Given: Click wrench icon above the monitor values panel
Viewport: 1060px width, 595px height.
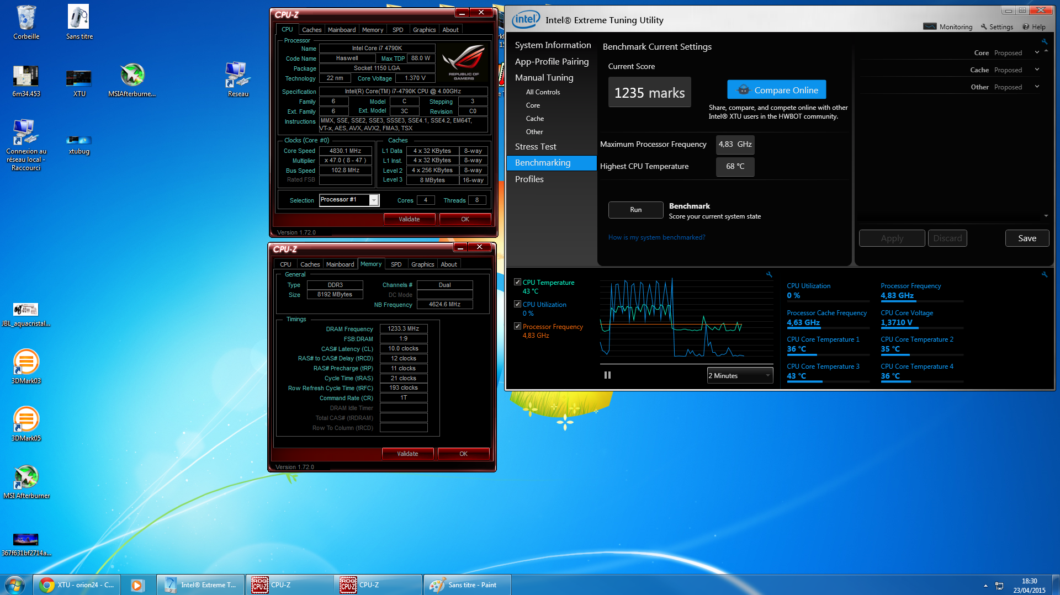Looking at the screenshot, I should click(1045, 274).
